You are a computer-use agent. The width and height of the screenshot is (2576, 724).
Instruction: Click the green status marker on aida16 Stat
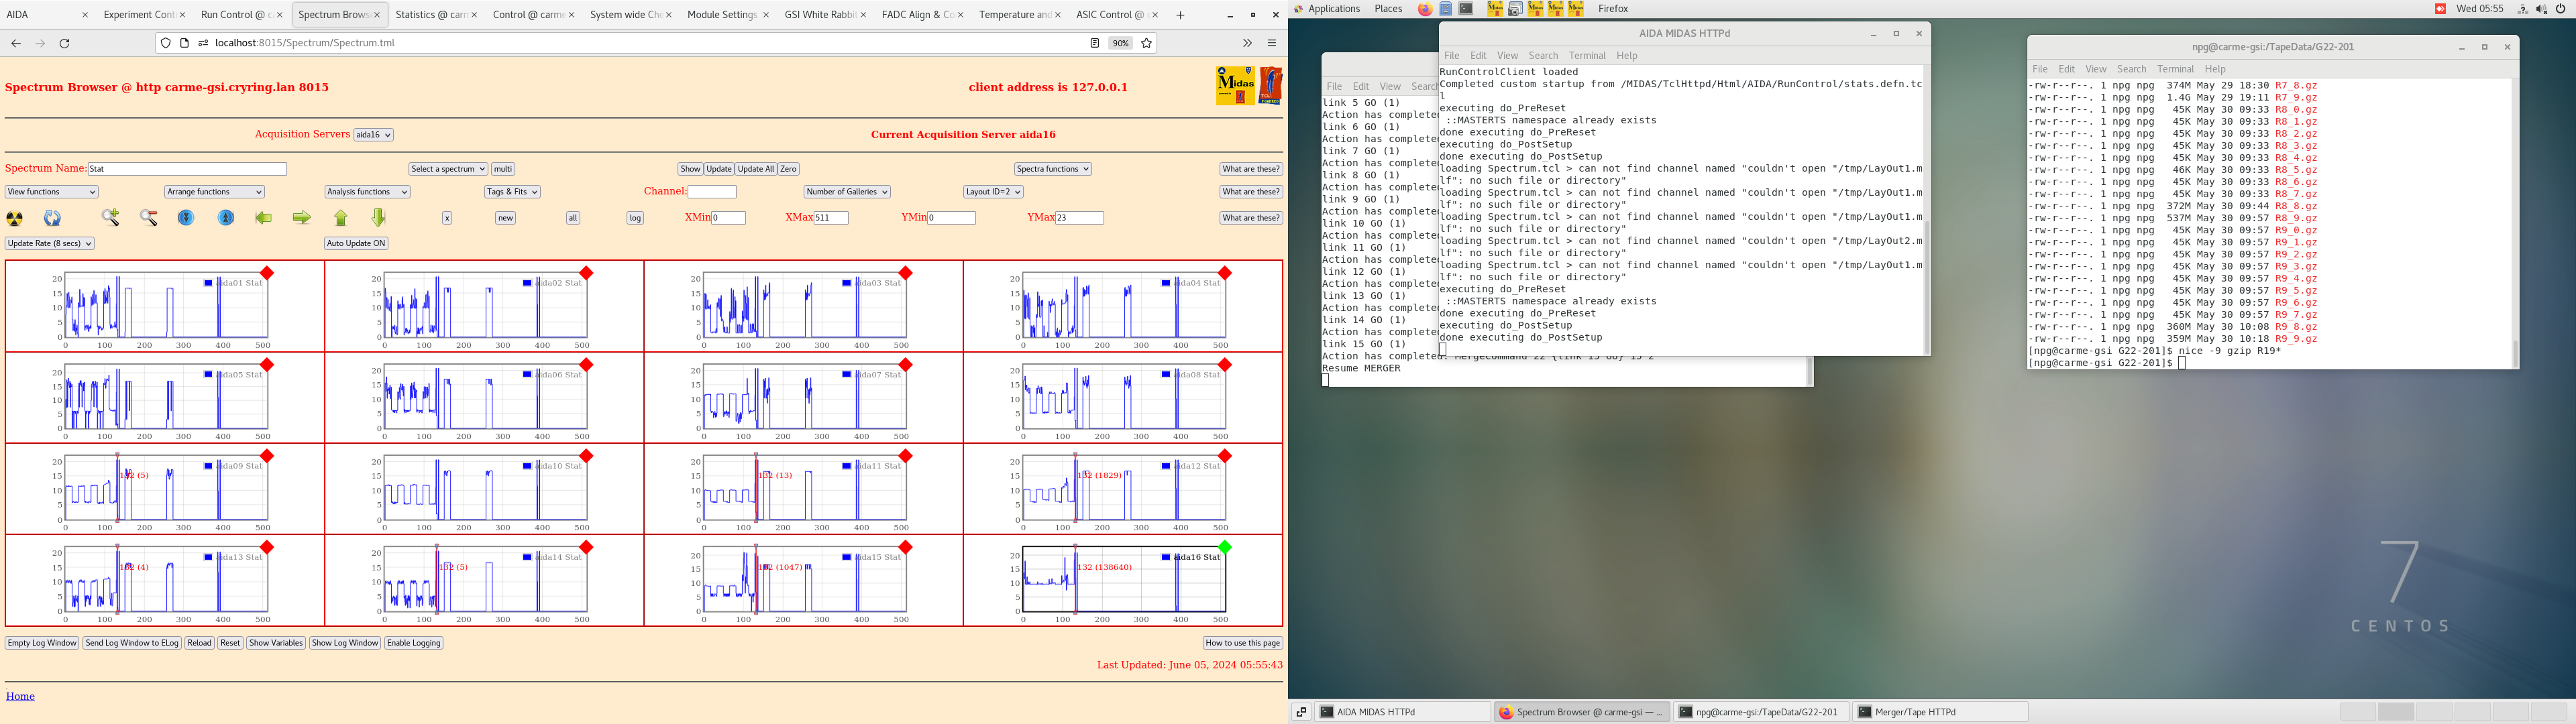point(1225,547)
